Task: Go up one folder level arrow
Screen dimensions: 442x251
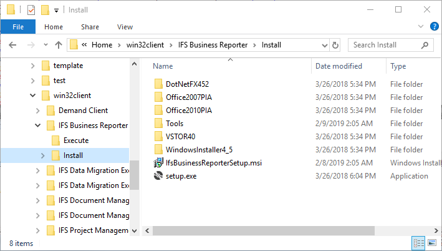Action: [59, 45]
